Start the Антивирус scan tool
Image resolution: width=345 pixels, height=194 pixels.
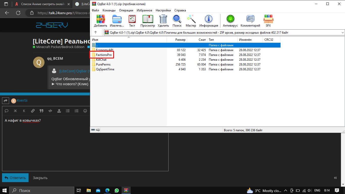pos(230,21)
